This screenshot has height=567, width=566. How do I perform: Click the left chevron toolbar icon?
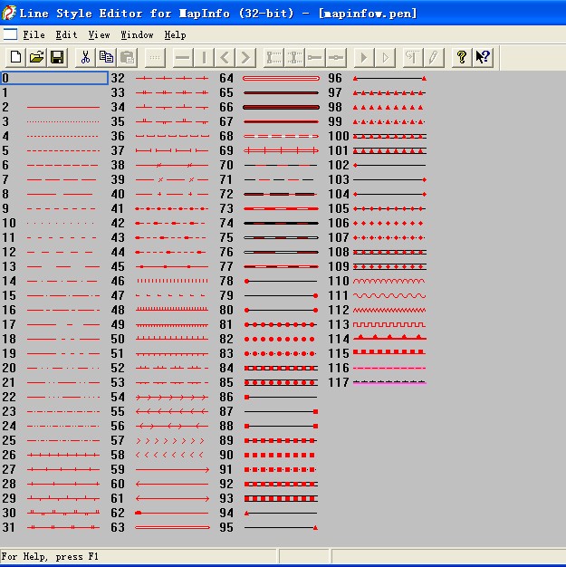click(225, 57)
